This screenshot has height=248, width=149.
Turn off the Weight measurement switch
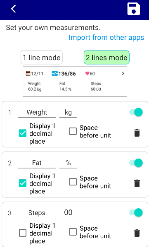[x=136, y=112]
